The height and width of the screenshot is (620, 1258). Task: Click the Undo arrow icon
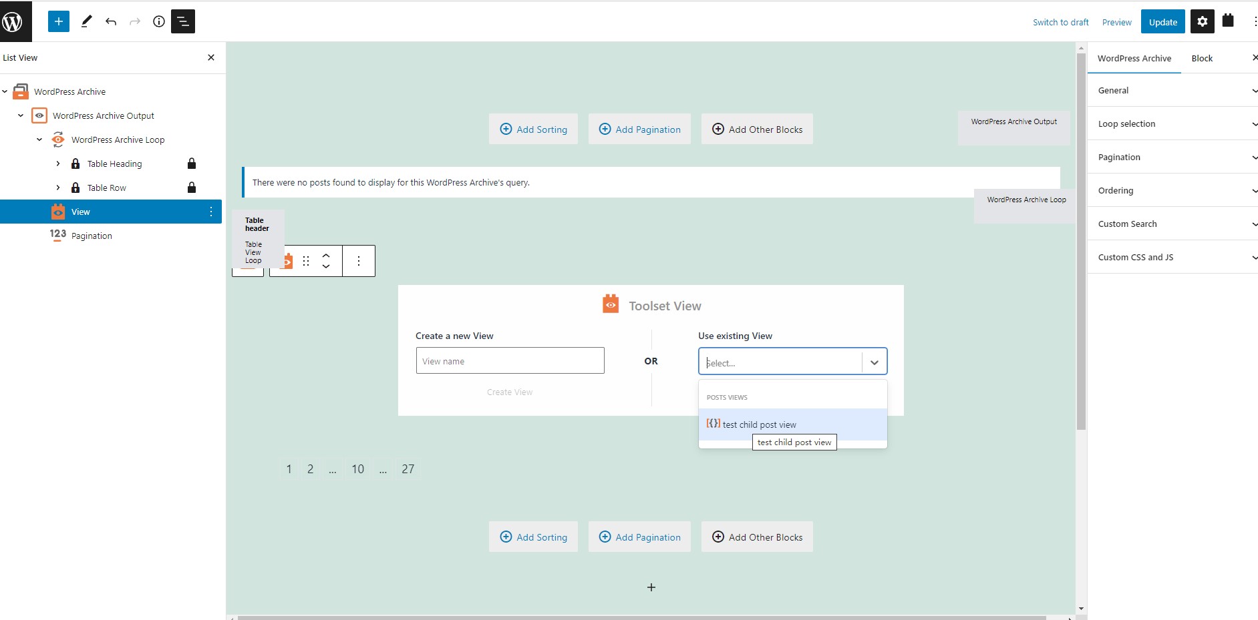point(111,21)
